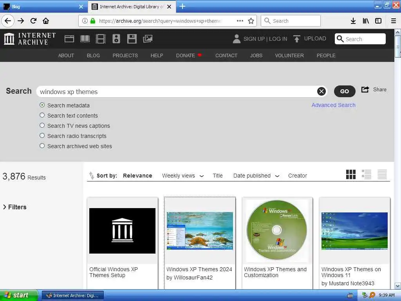Select Search radio transcripts option
The image size is (401, 301).
[42, 136]
